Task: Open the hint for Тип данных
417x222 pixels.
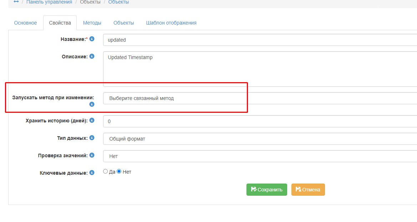Action: click(x=92, y=138)
